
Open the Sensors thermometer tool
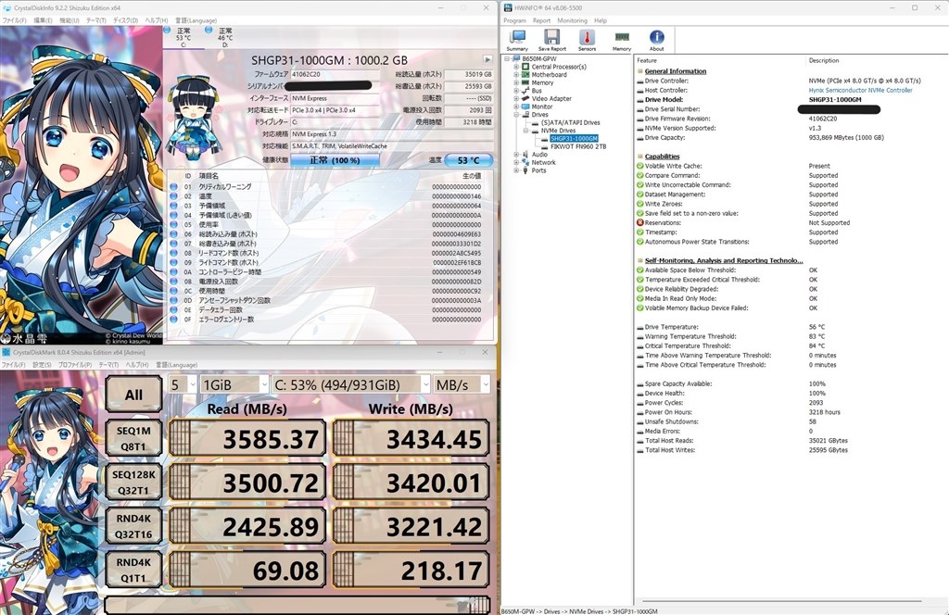pyautogui.click(x=587, y=41)
